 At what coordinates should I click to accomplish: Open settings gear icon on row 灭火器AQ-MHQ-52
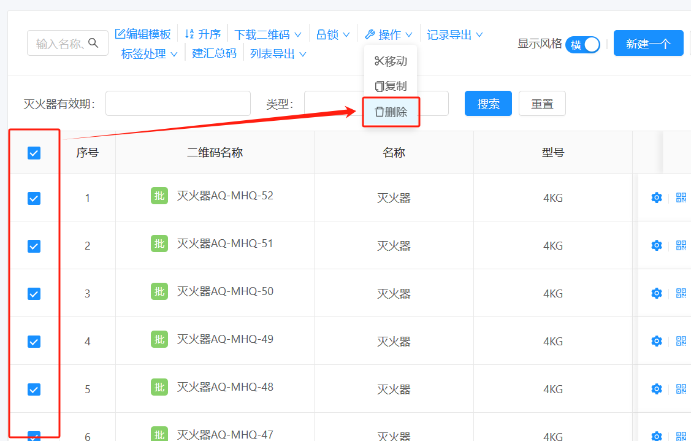point(656,197)
